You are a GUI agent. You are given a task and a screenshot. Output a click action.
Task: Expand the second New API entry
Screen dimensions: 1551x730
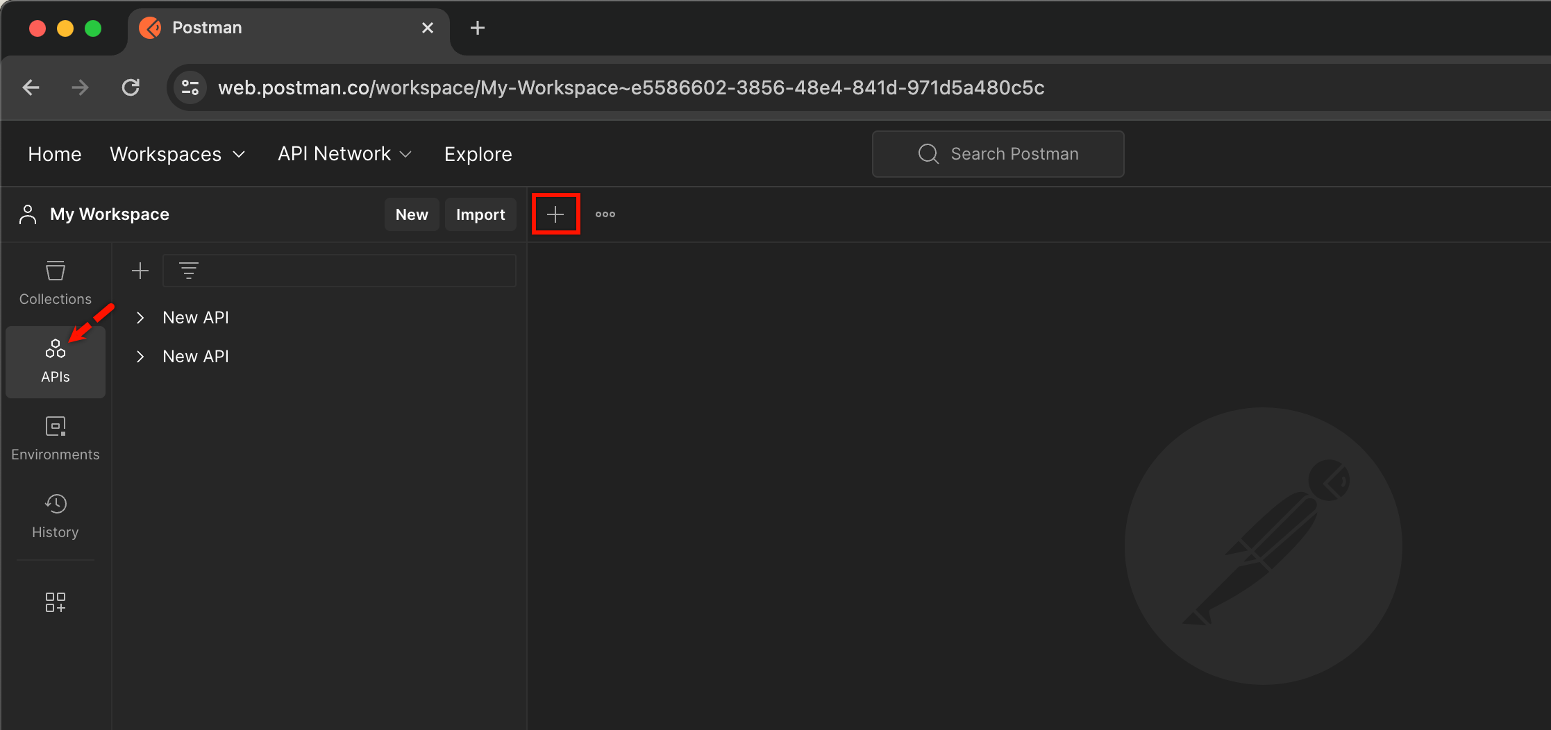(x=140, y=357)
